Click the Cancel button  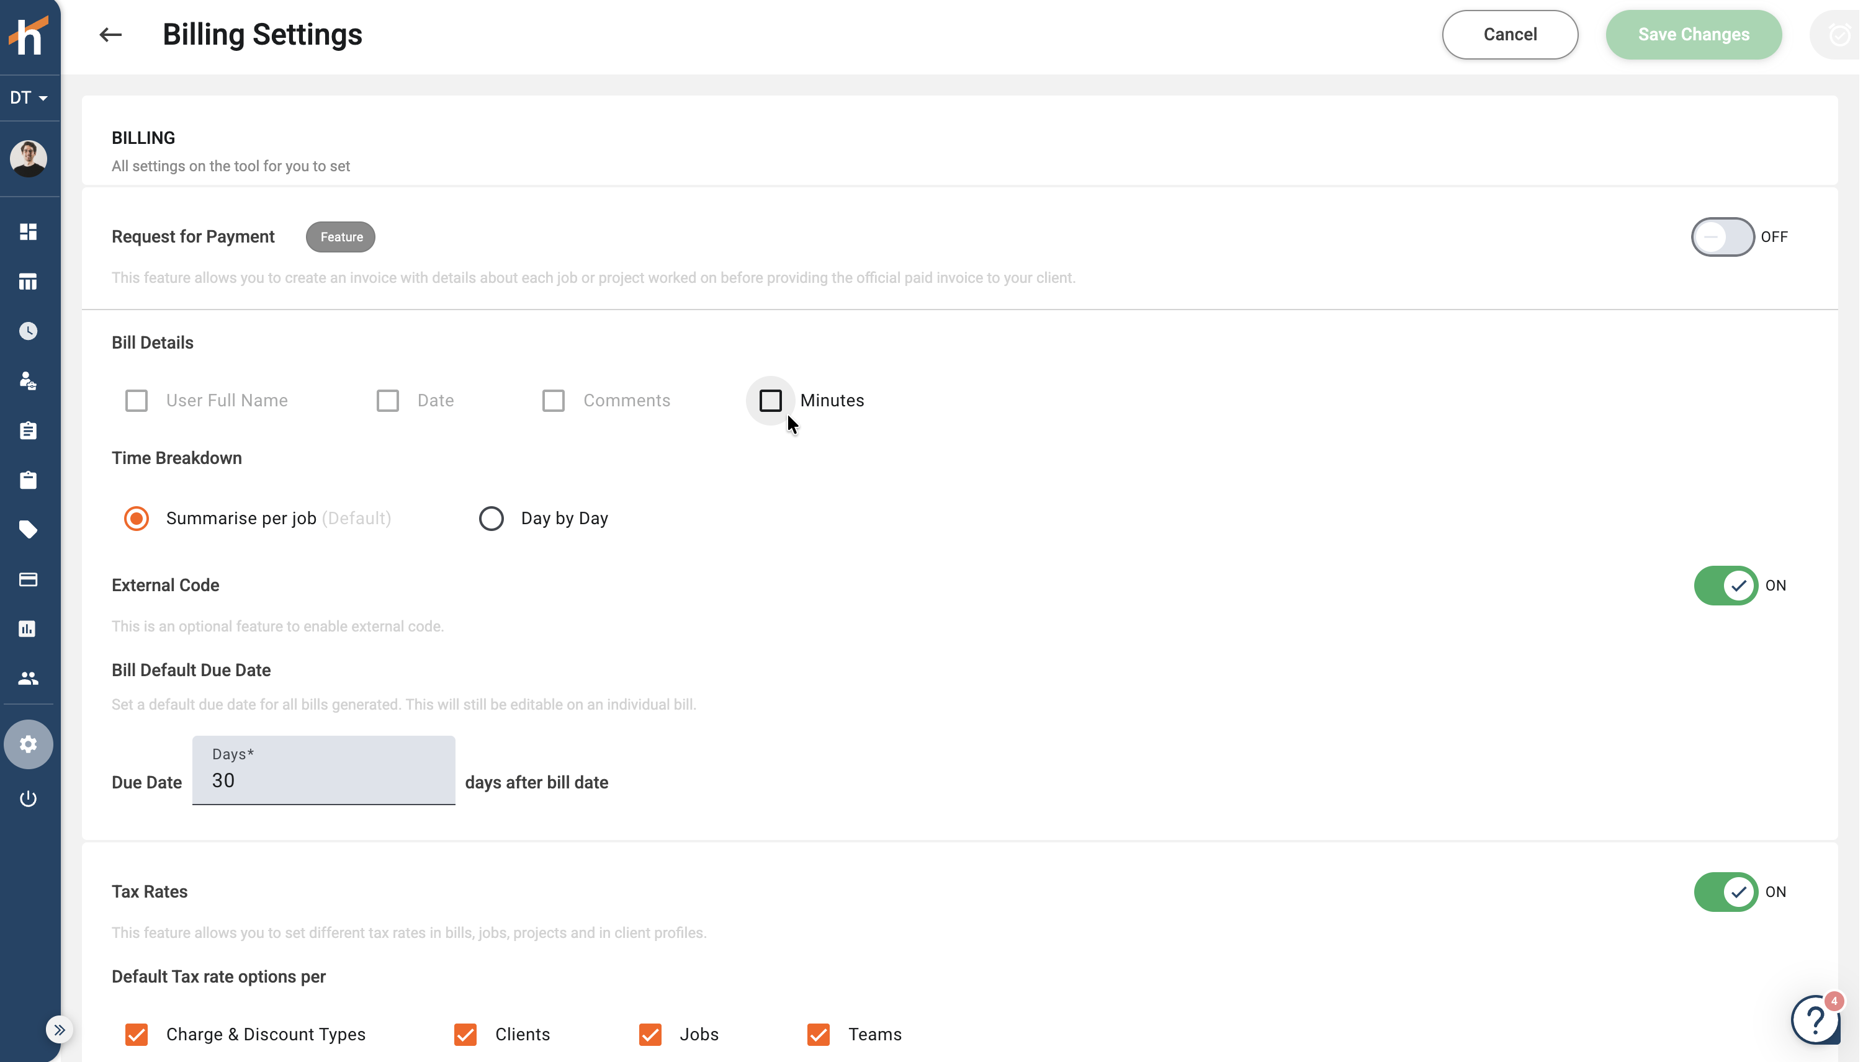point(1510,34)
